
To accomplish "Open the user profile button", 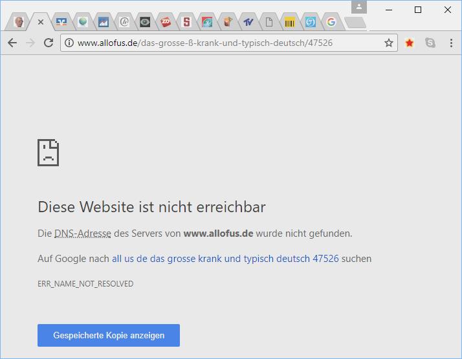I will 359,7.
